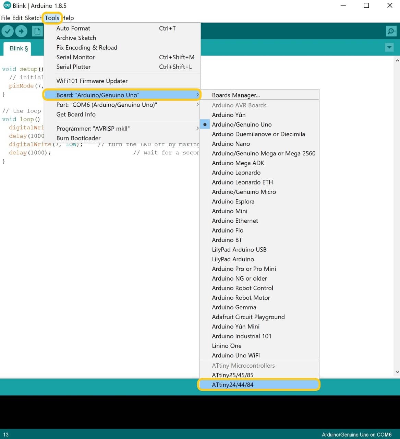Viewport: 400px width, 439px height.
Task: Select Arduino Industrial 101 board
Action: point(259,336)
